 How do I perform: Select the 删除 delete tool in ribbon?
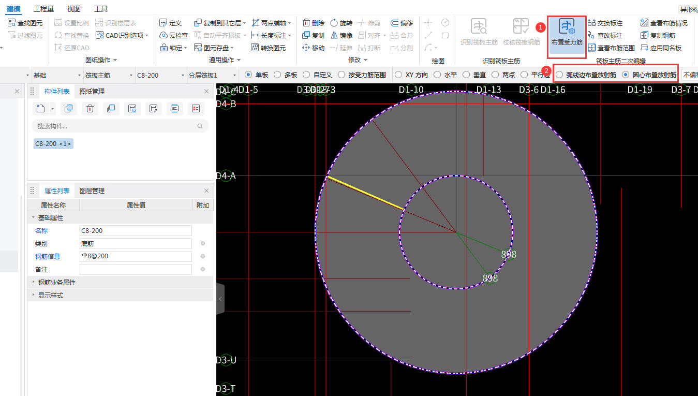(314, 23)
